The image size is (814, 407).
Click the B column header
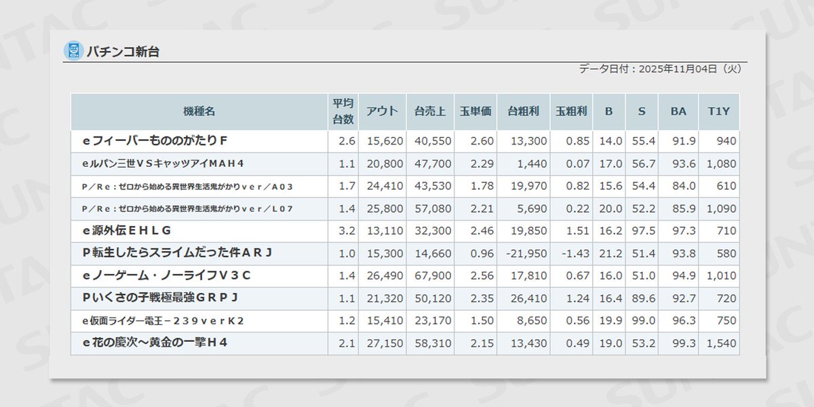[x=608, y=111]
